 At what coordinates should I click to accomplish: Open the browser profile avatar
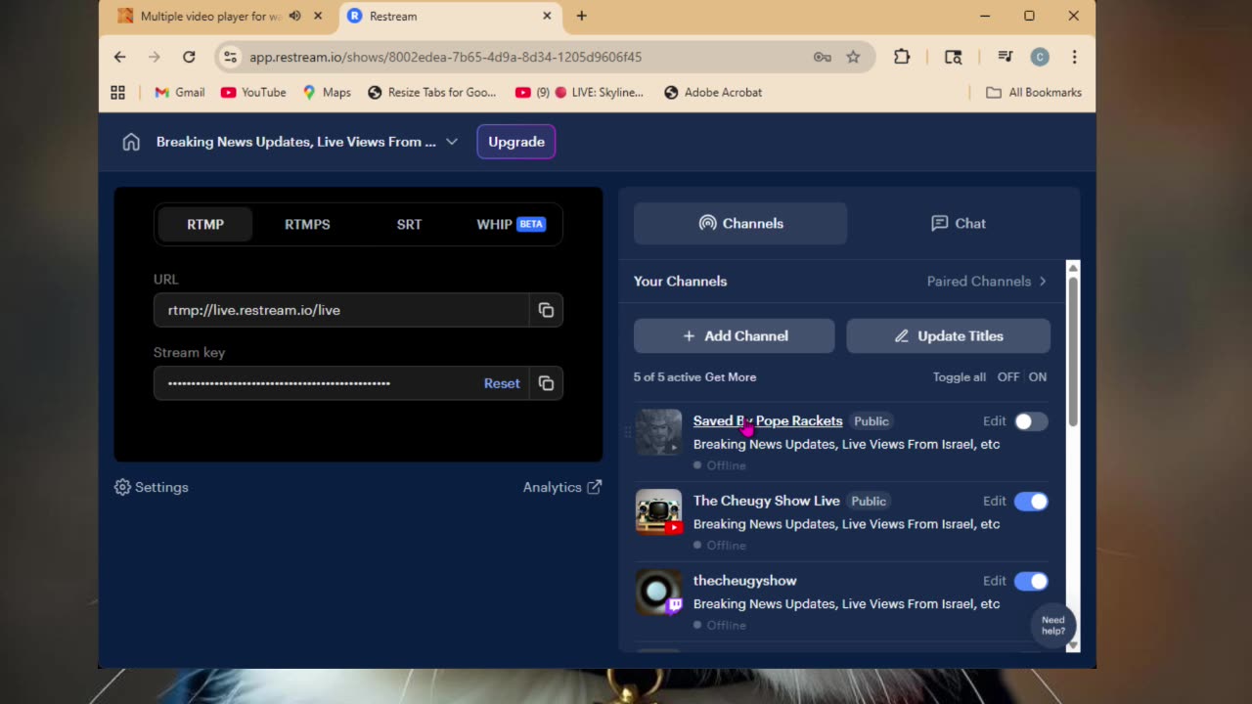click(x=1040, y=57)
